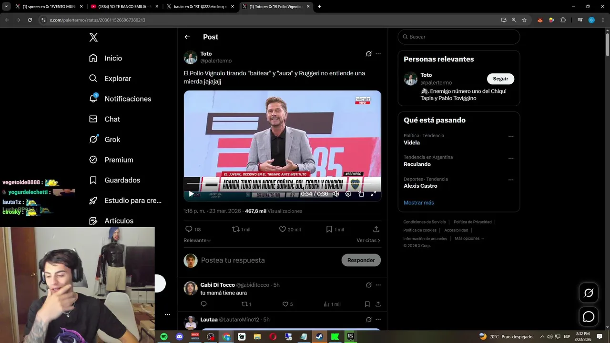Open the Chrome profile avatar
The height and width of the screenshot is (343, 610).
click(x=591, y=20)
